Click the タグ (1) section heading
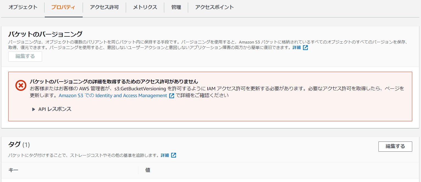The width and height of the screenshot is (421, 182). [x=19, y=145]
